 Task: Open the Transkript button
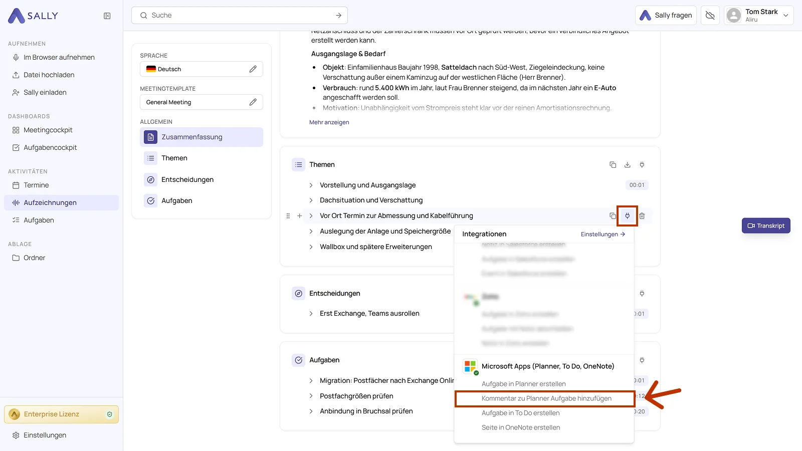pyautogui.click(x=766, y=225)
